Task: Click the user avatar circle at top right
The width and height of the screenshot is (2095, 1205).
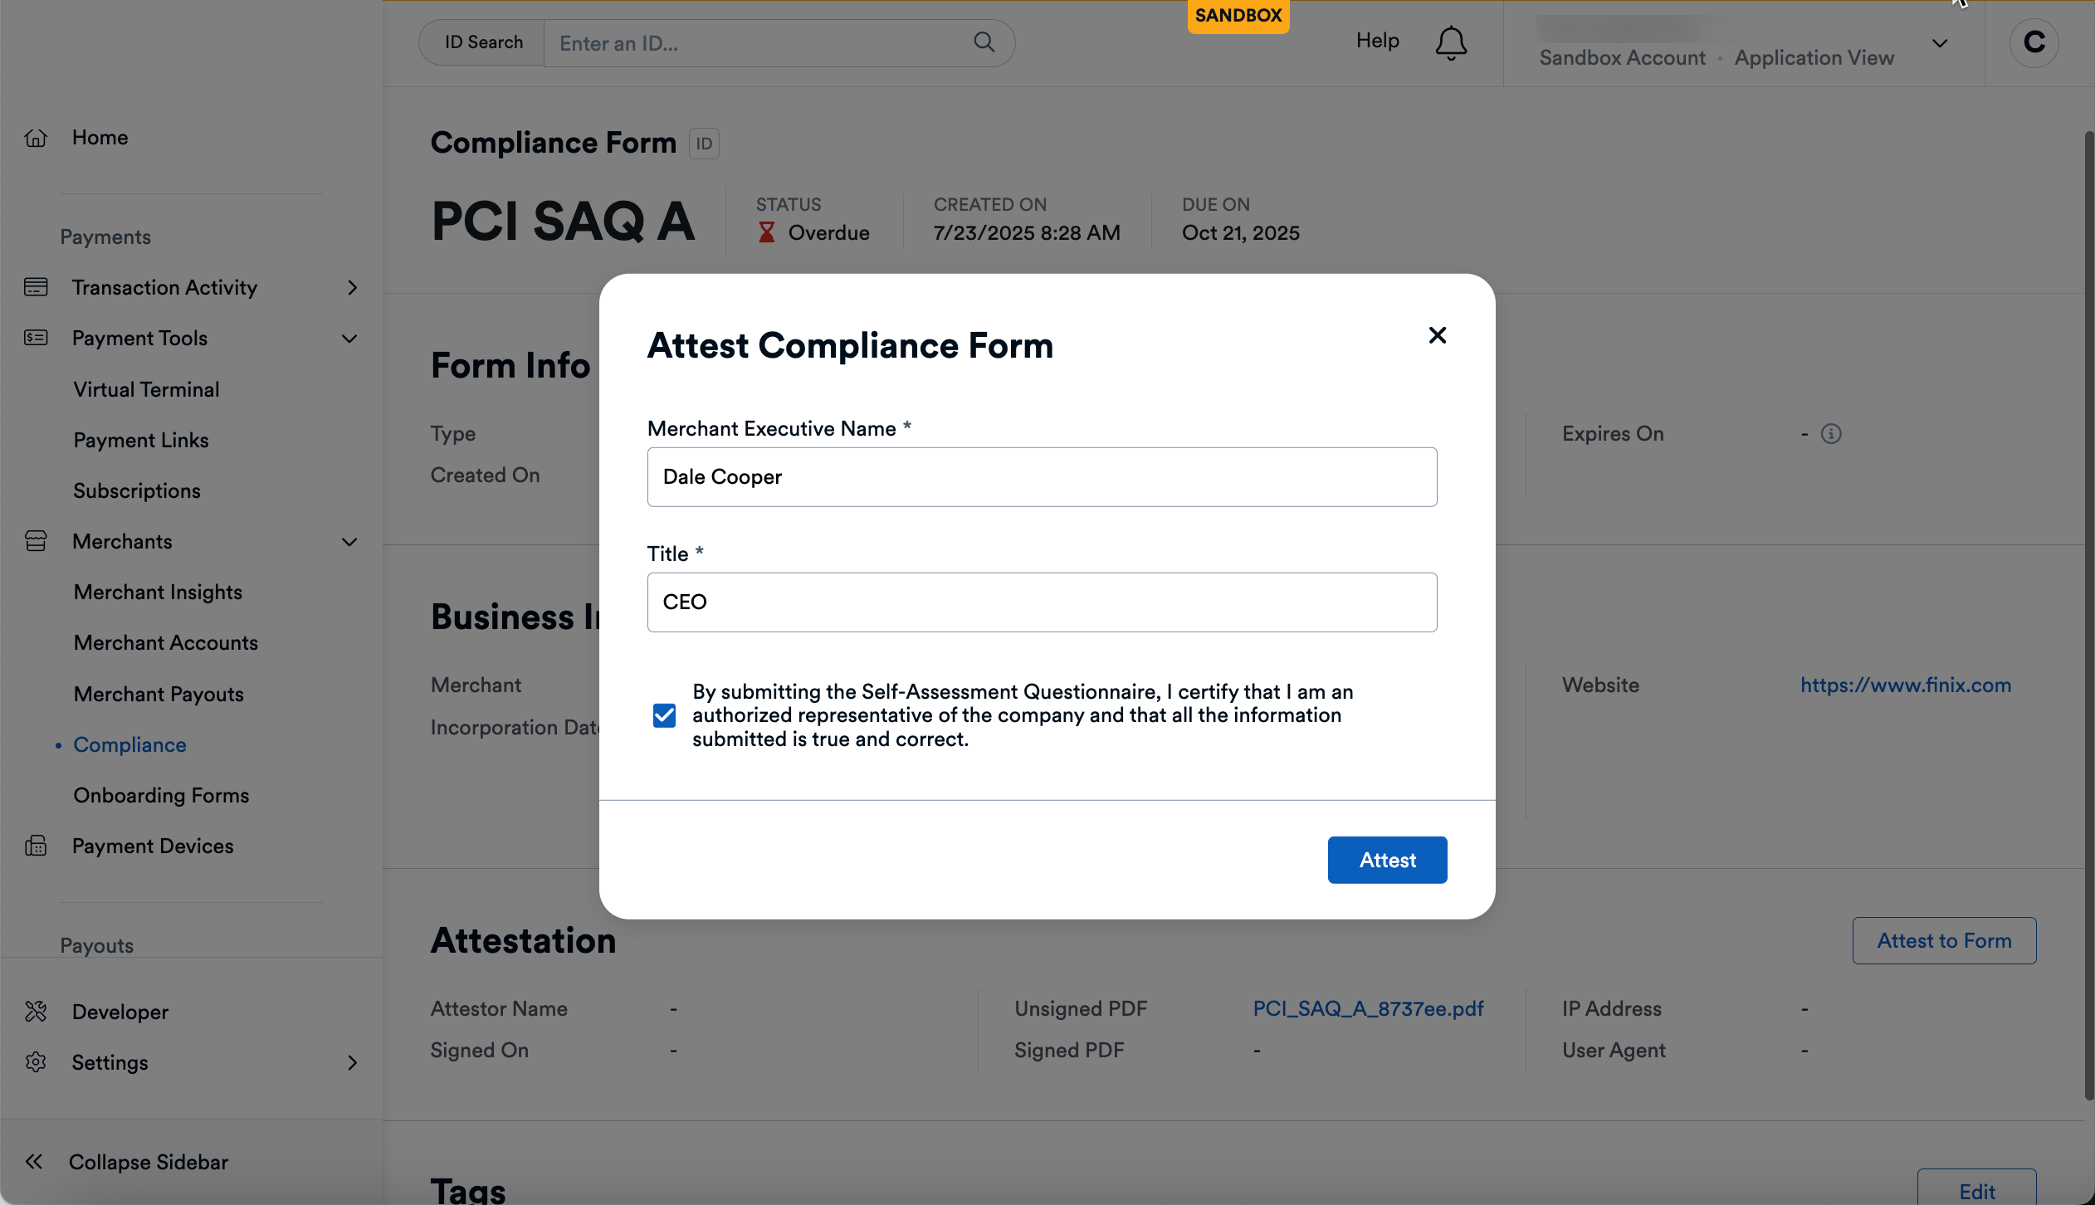Action: (x=2034, y=42)
